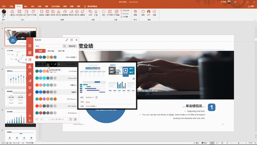
Task: Click the 重设筛选 reset filter button
Action: (x=72, y=46)
